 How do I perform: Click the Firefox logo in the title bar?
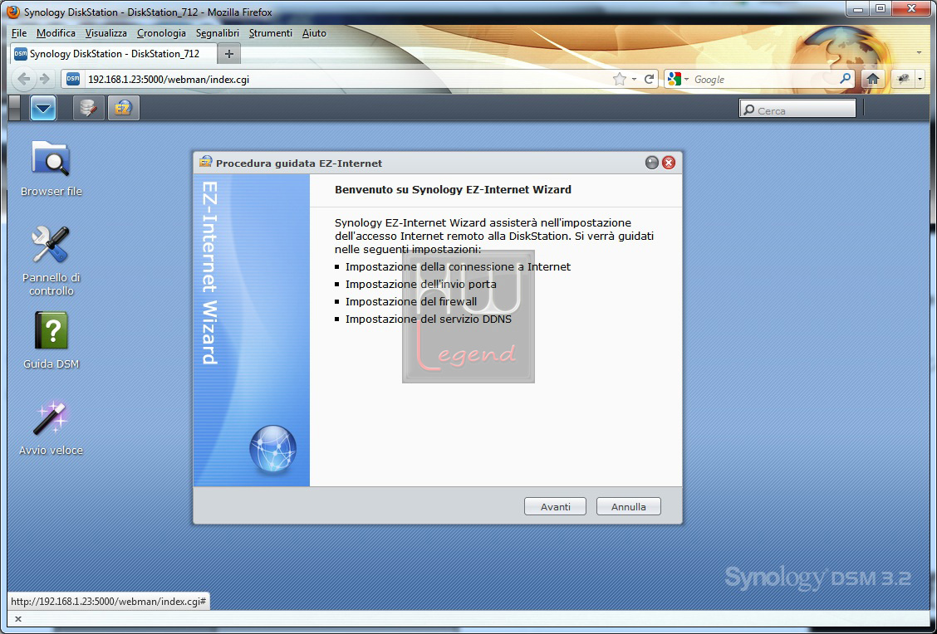click(12, 12)
